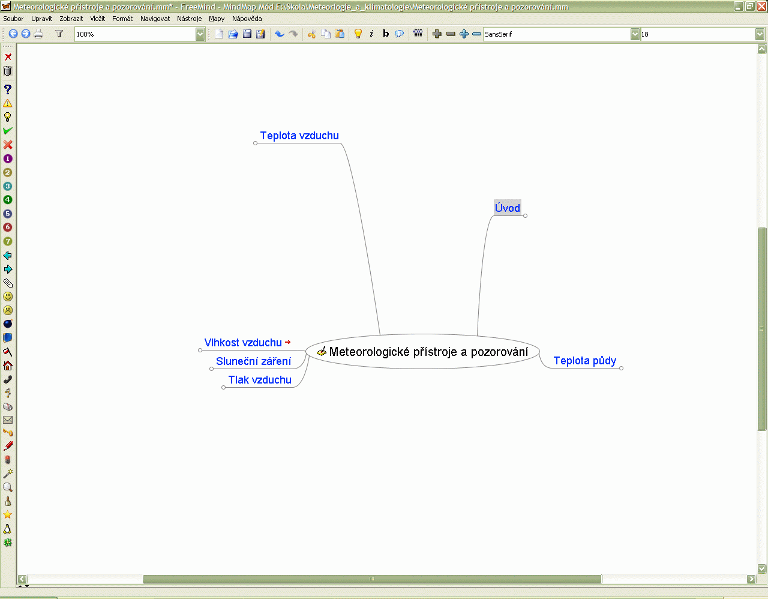Image resolution: width=768 pixels, height=599 pixels.
Task: Click the Save As toolbar icon
Action: tap(260, 34)
